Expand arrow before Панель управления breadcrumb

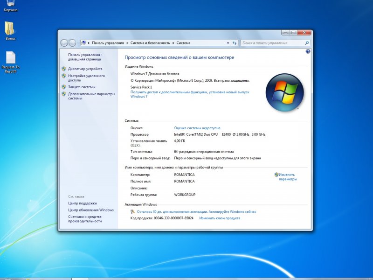[89, 43]
